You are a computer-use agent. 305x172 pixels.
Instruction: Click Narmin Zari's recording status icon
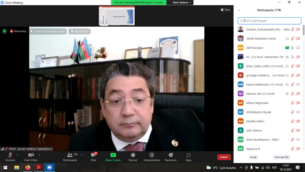tap(287, 93)
